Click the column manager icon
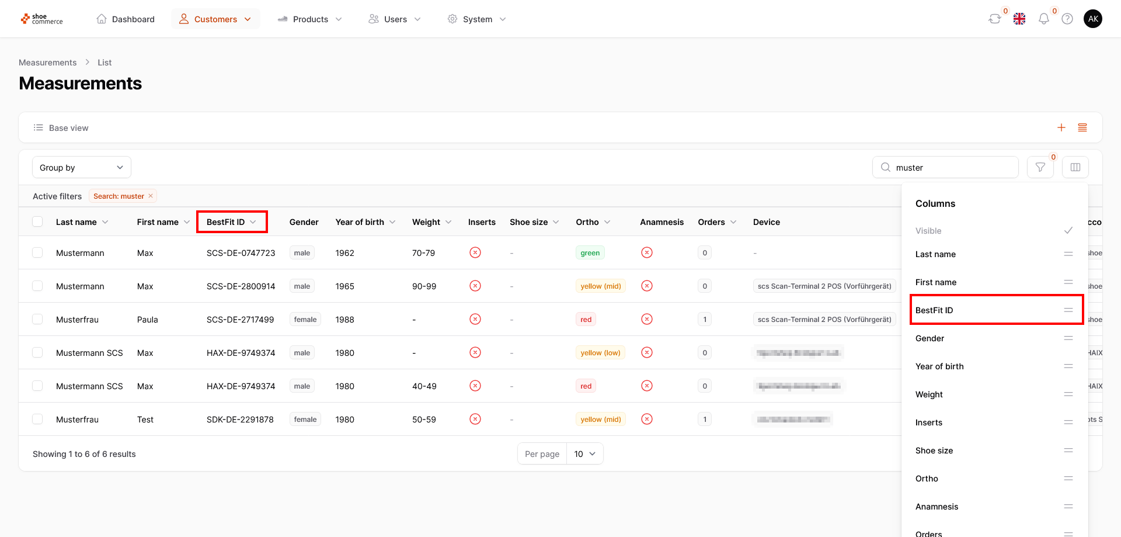This screenshot has width=1121, height=537. point(1075,168)
